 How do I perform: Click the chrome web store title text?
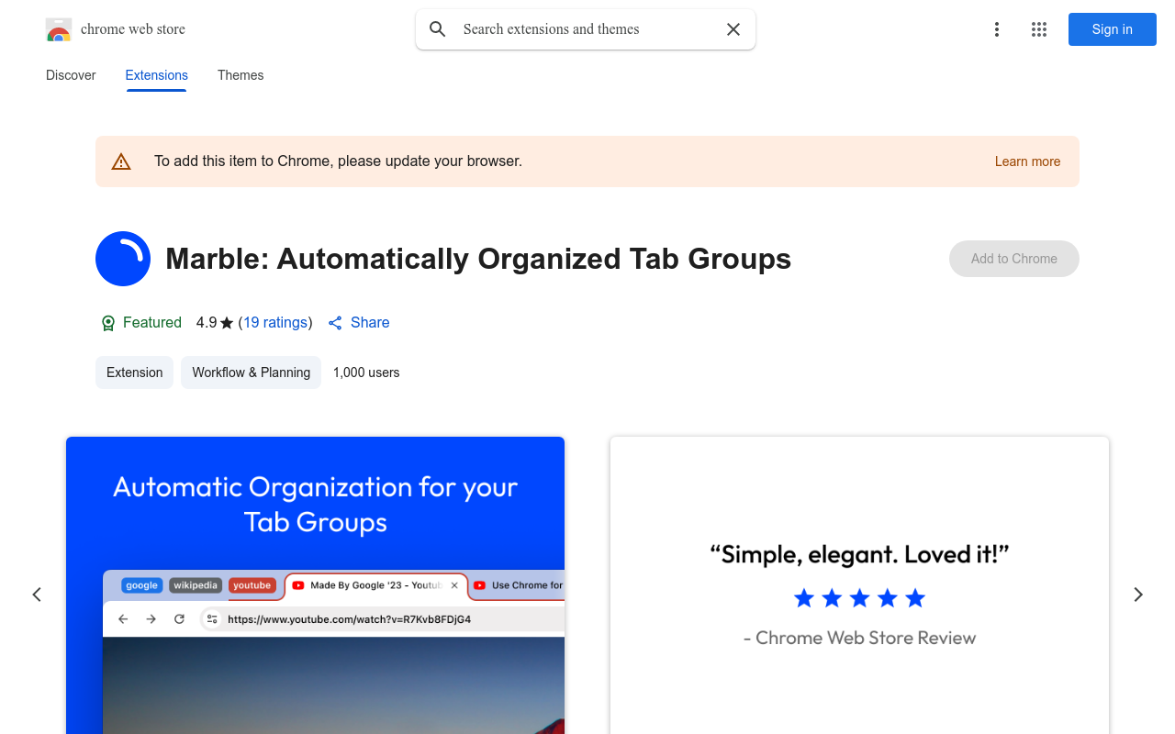coord(133,29)
